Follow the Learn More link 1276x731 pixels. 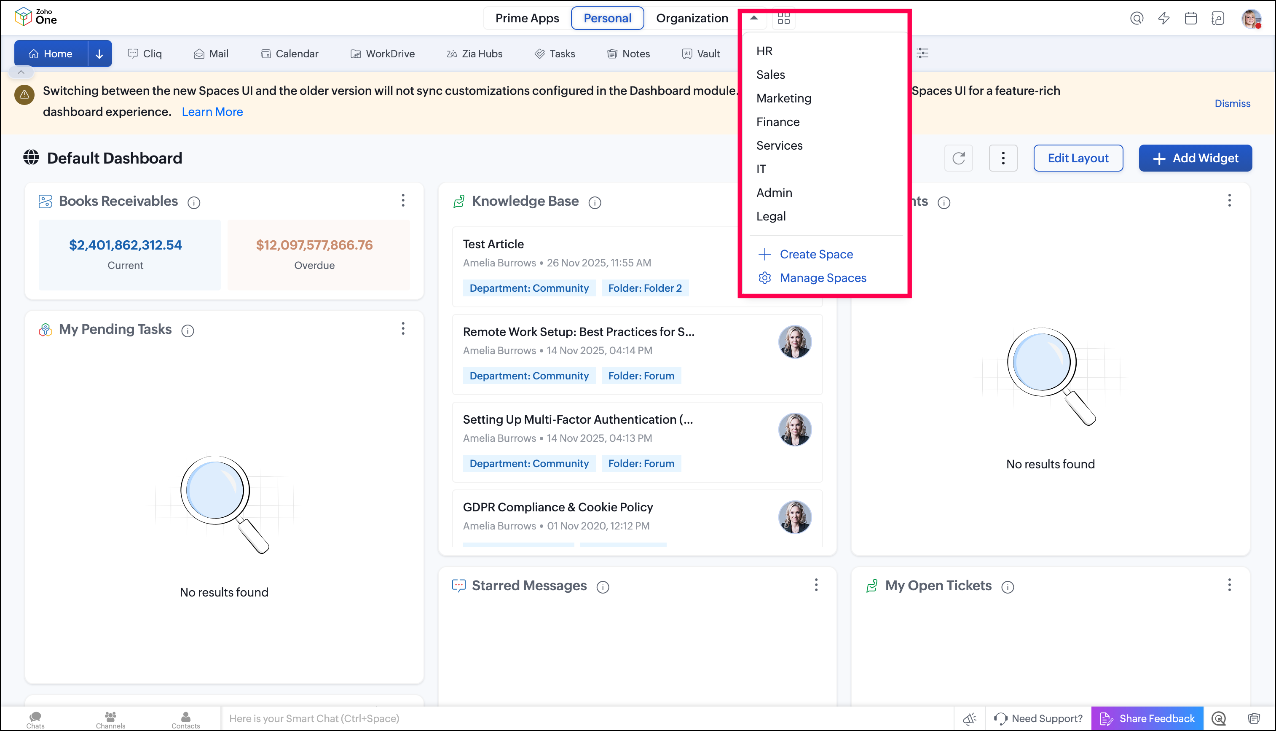(x=212, y=112)
